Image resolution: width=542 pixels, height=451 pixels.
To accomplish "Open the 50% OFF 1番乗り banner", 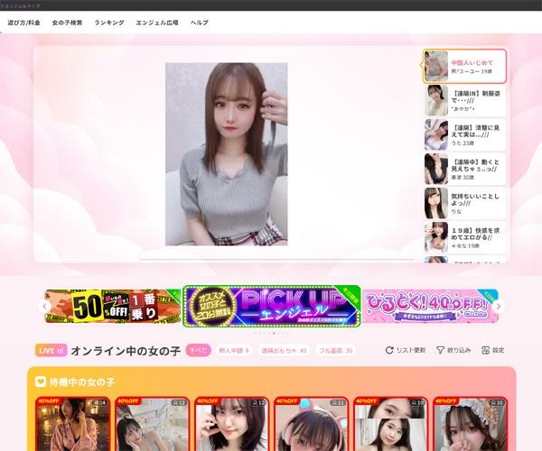I will (114, 307).
